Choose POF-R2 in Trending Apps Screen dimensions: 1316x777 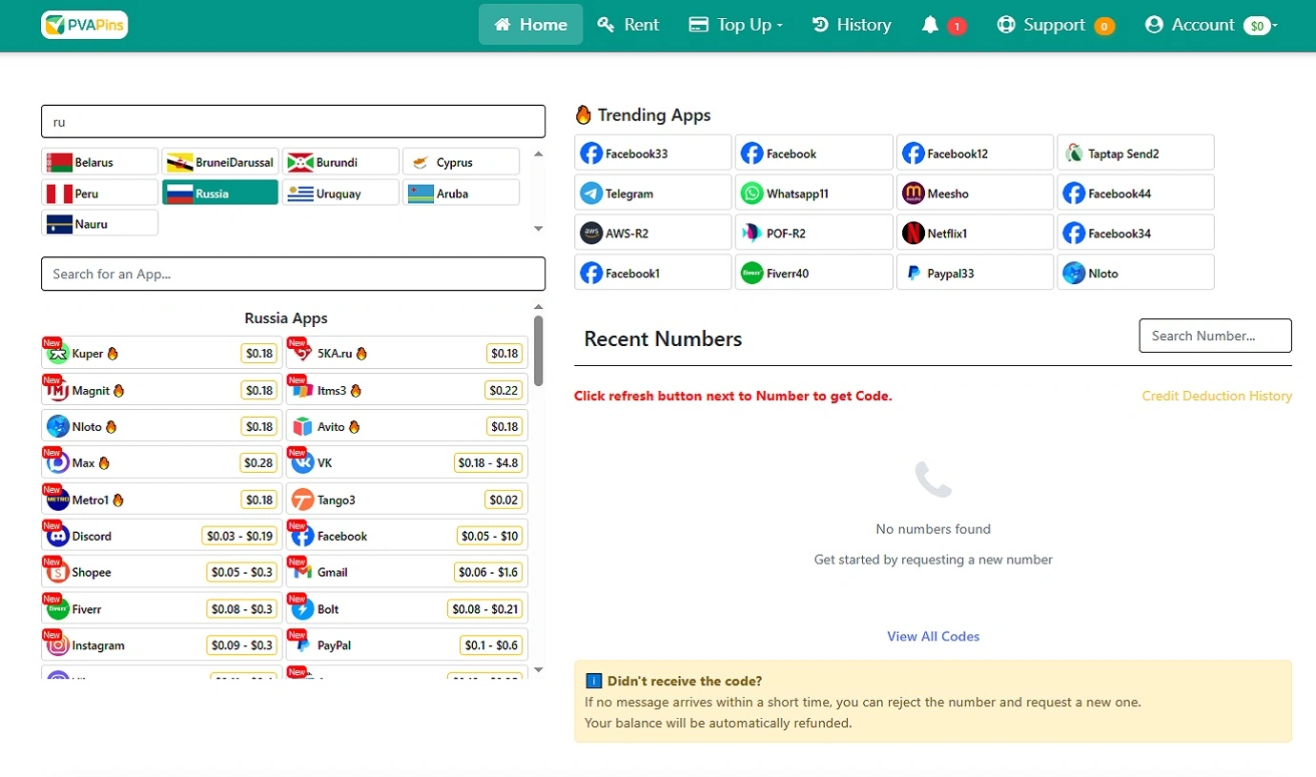pyautogui.click(x=814, y=233)
